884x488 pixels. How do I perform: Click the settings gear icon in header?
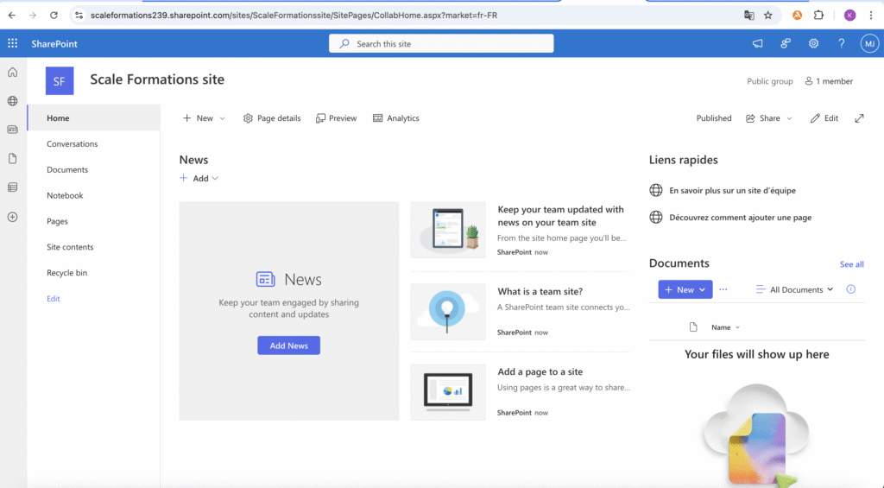(x=813, y=44)
